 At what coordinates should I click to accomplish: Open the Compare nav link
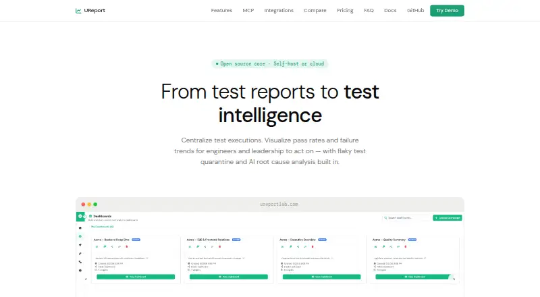click(315, 11)
